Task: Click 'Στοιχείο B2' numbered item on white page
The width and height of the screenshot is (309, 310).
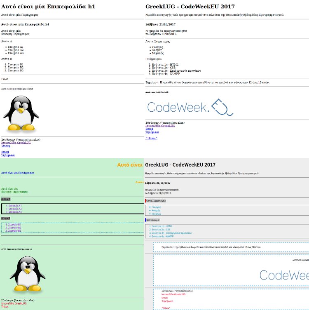Action: [x=16, y=68]
